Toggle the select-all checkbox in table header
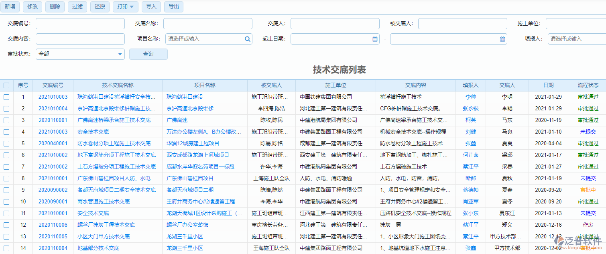The image size is (606, 254). click(6, 85)
